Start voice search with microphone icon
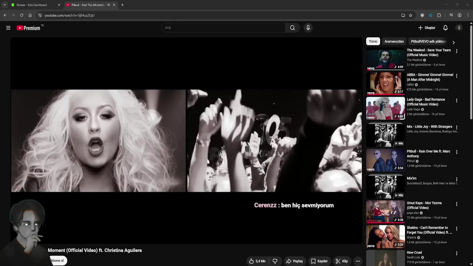473x266 pixels. coord(308,28)
